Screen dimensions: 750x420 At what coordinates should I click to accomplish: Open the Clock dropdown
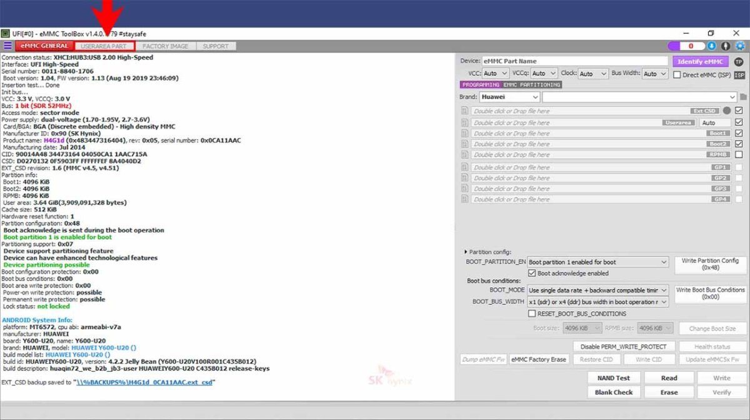(x=593, y=74)
